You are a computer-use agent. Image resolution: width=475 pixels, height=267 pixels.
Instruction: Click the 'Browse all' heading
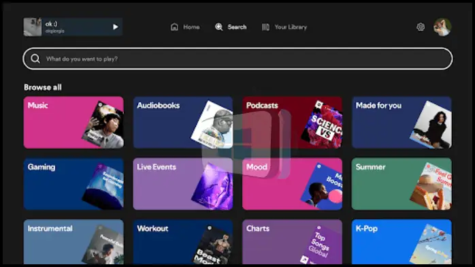(43, 87)
